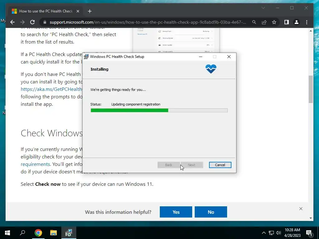The height and width of the screenshot is (239, 319).
Task: Click the greyed-out Next button in Setup
Action: tap(192, 165)
